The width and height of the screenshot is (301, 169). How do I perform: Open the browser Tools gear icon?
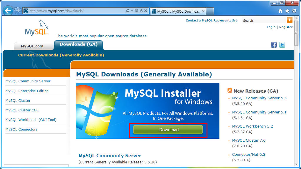[x=294, y=11]
